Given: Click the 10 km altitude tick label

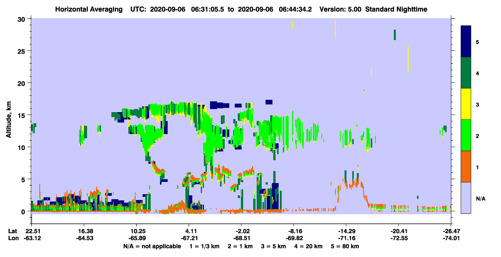Looking at the screenshot, I should click(x=22, y=147).
